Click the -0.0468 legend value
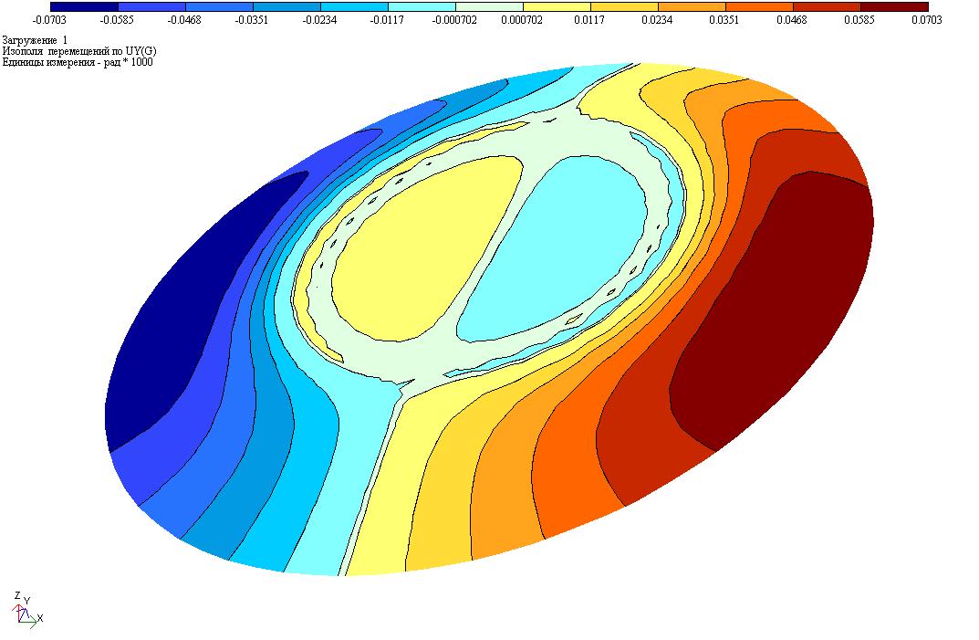Image resolution: width=979 pixels, height=640 pixels. pyautogui.click(x=184, y=20)
